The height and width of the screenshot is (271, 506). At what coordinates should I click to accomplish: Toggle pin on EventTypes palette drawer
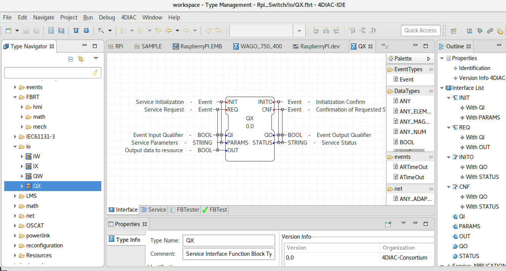tap(431, 69)
